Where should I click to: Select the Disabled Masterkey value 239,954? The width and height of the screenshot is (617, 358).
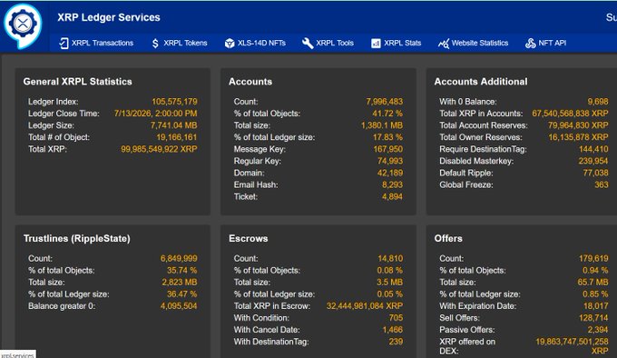(x=593, y=161)
